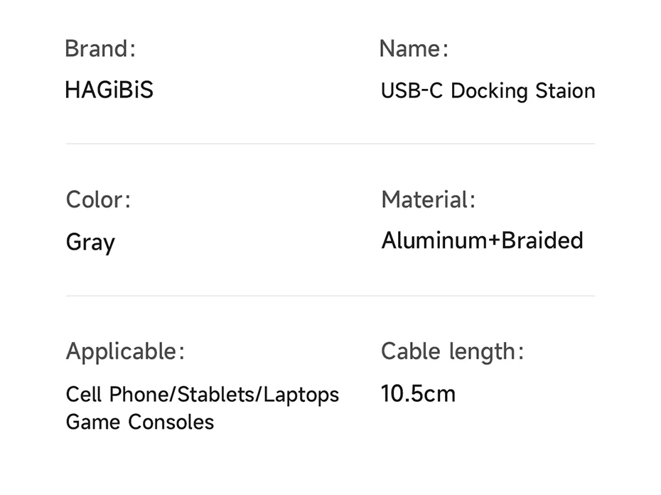The height and width of the screenshot is (495, 661).
Task: Click the "Brand:" label
Action: (x=100, y=49)
